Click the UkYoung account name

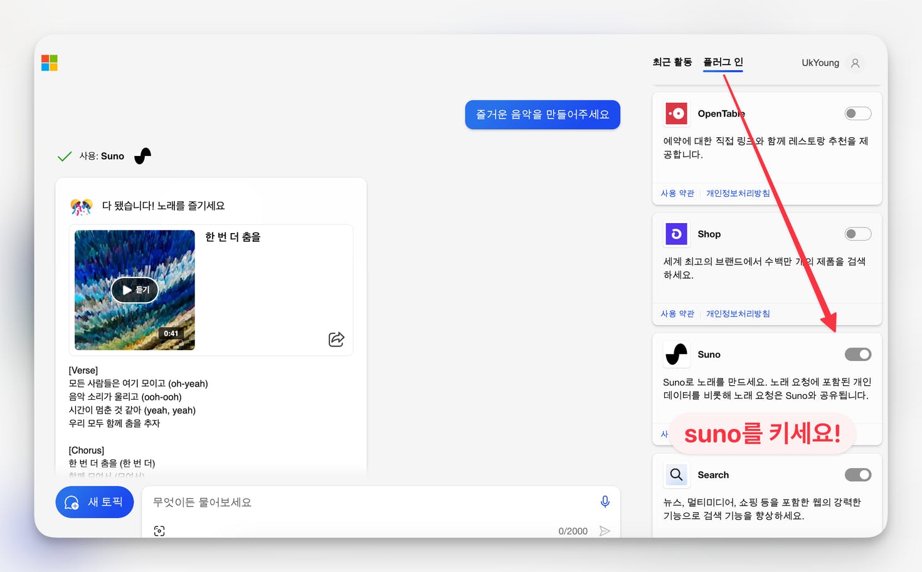[x=820, y=63]
